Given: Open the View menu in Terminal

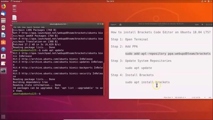Looking at the screenshot, I should point(24,27).
